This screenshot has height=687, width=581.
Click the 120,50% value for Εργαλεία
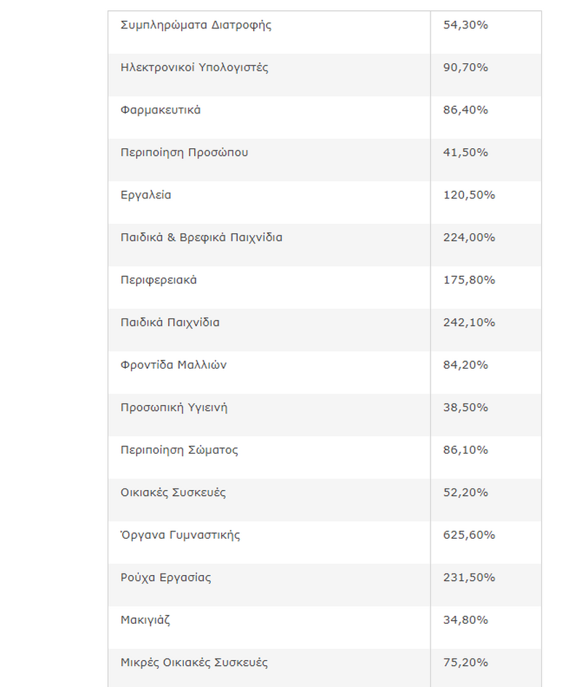(x=469, y=196)
